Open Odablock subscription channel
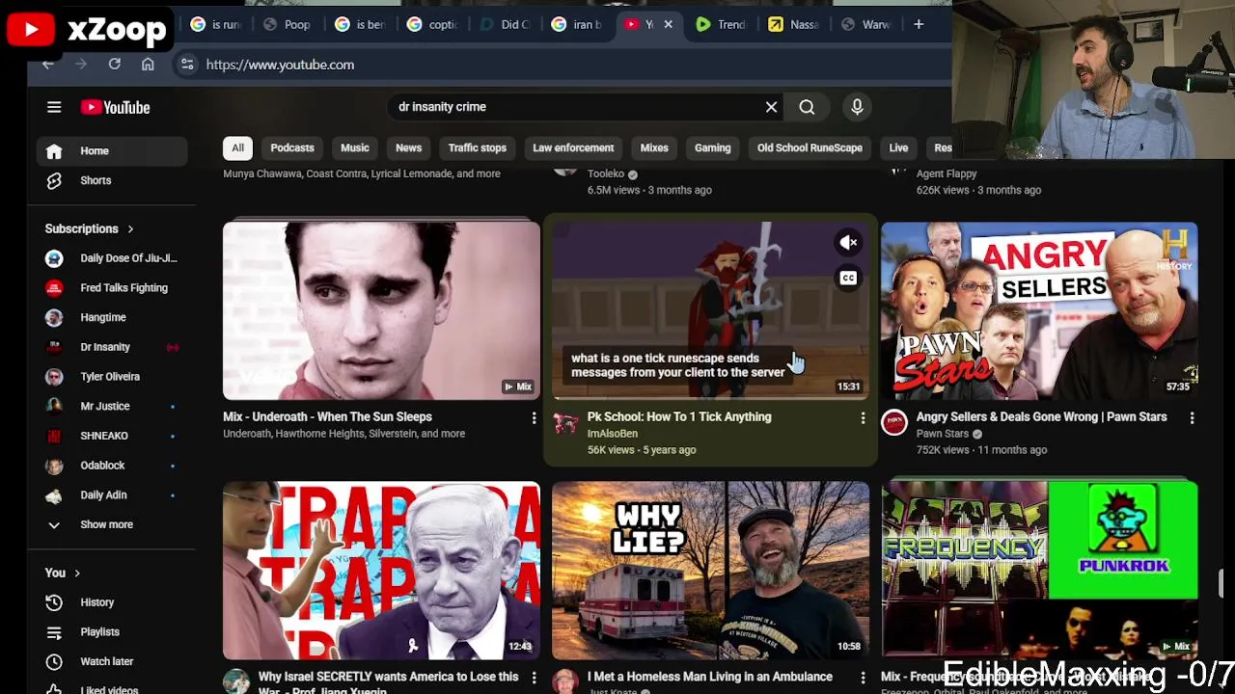Image resolution: width=1235 pixels, height=694 pixels. click(x=112, y=466)
